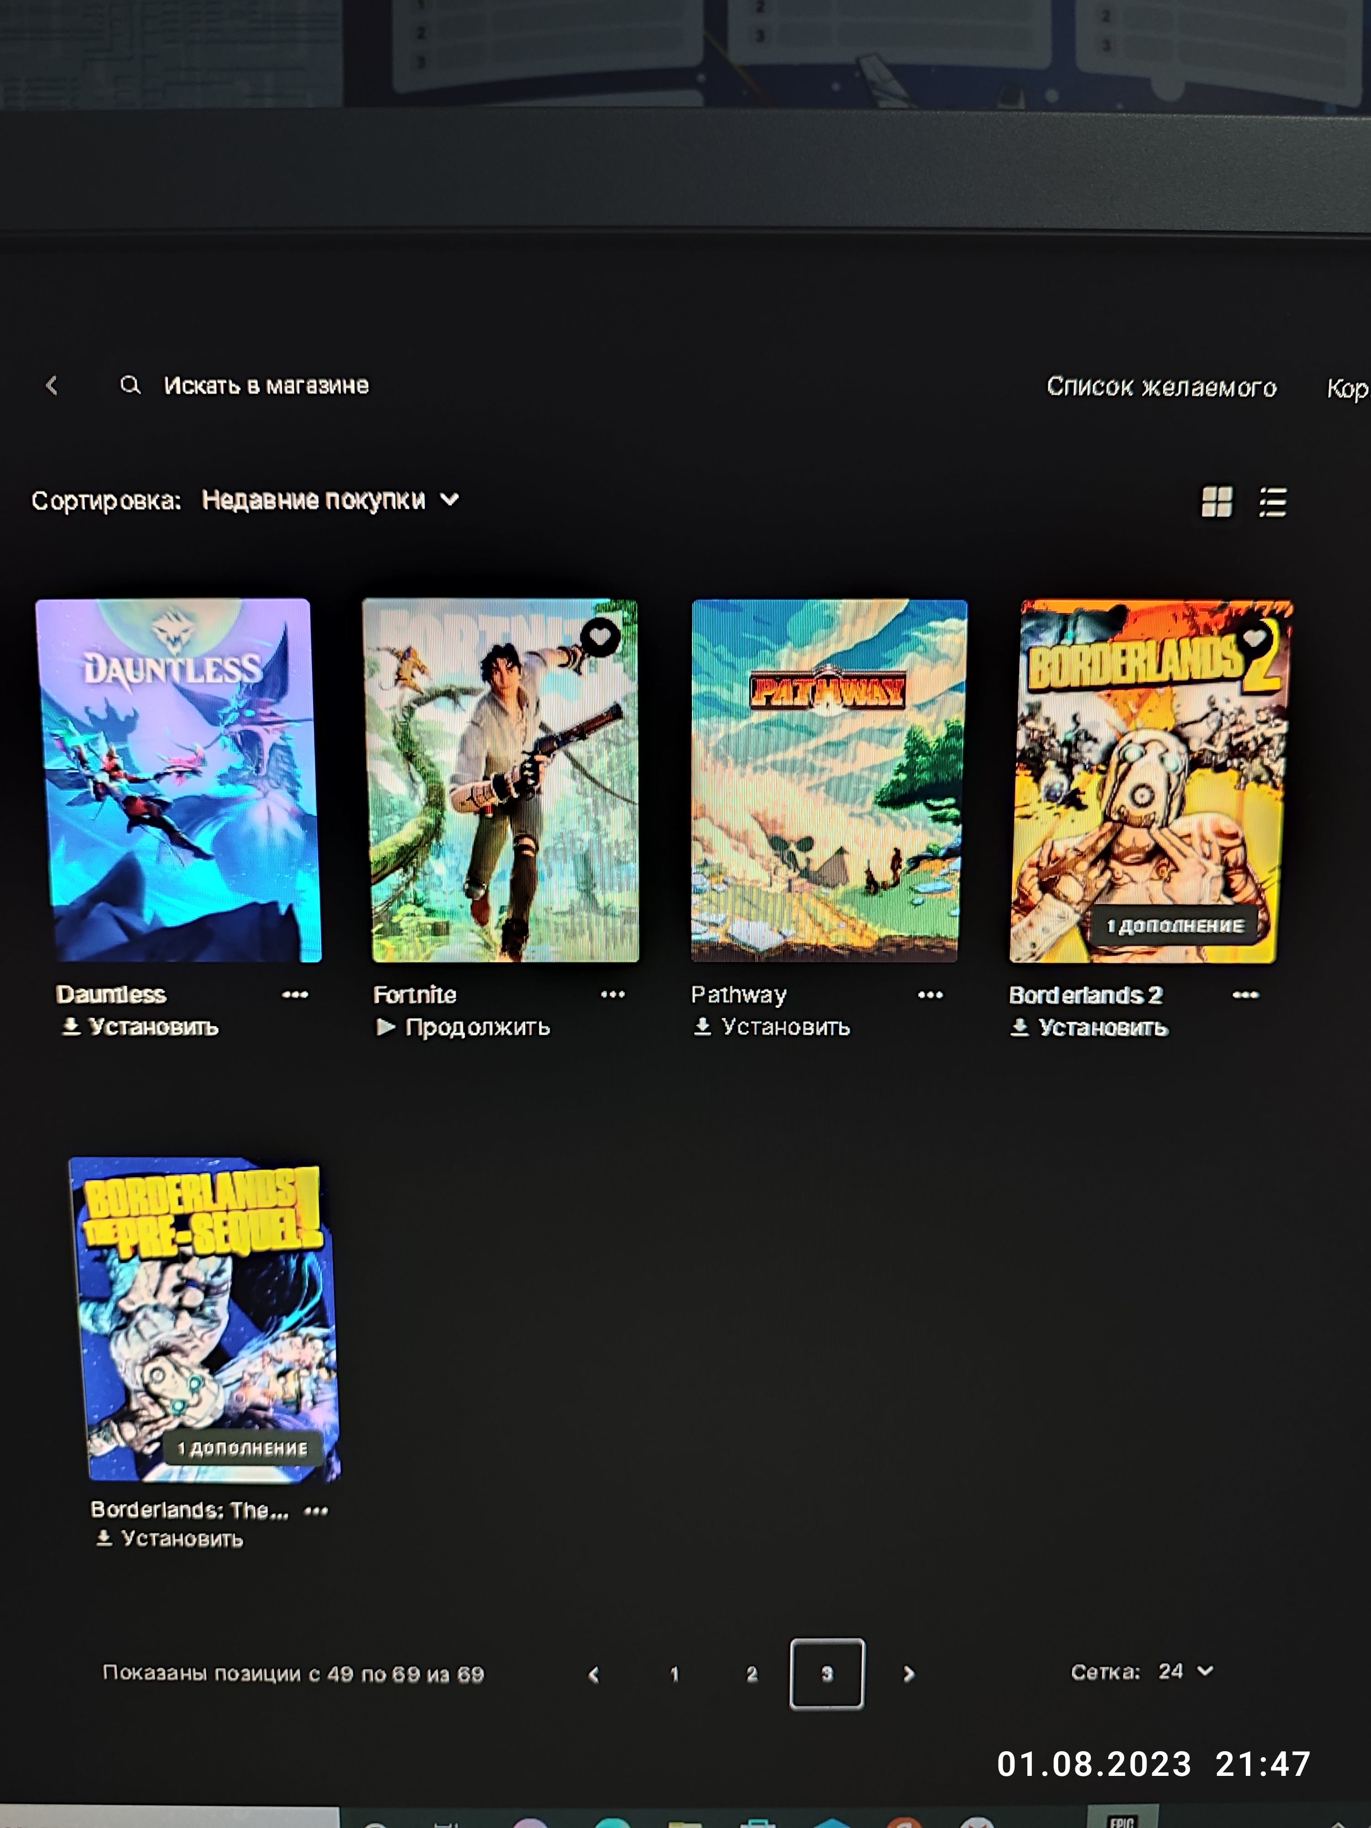
Task: Open the Borderlands 2 cover thumbnail
Action: tap(1150, 780)
